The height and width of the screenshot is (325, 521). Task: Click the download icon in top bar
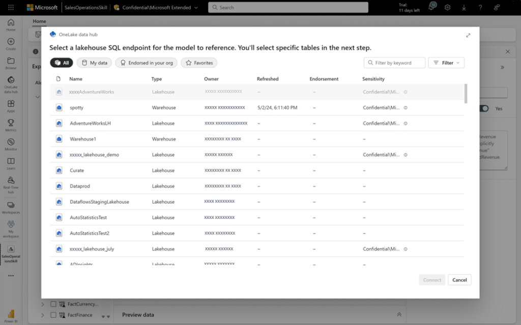[x=464, y=7]
